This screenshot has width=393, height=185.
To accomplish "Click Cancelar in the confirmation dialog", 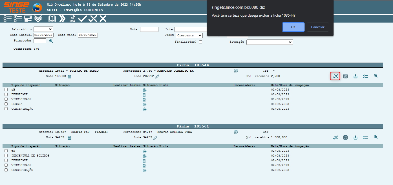I will [x=318, y=27].
